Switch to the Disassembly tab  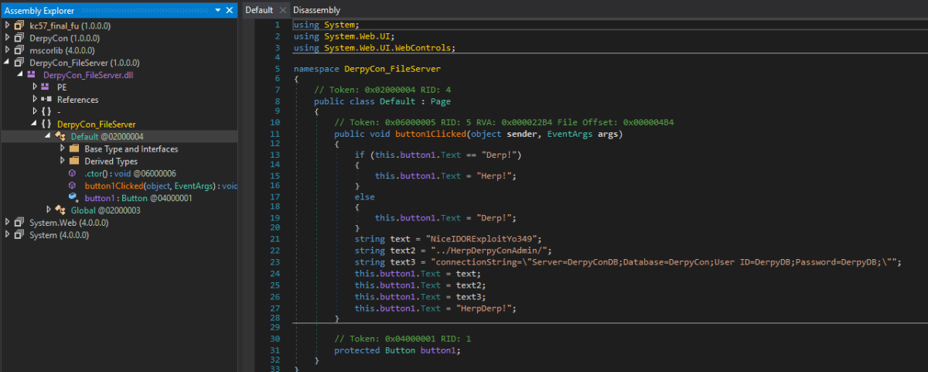(316, 10)
